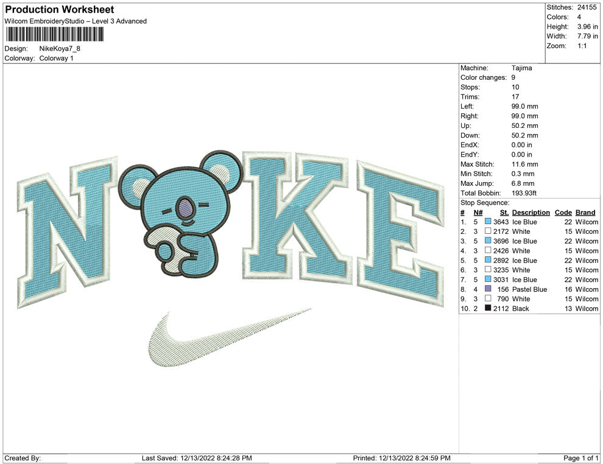603x464 pixels.
Task: Select stitch count '2112' in row 10
Action: pos(501,308)
